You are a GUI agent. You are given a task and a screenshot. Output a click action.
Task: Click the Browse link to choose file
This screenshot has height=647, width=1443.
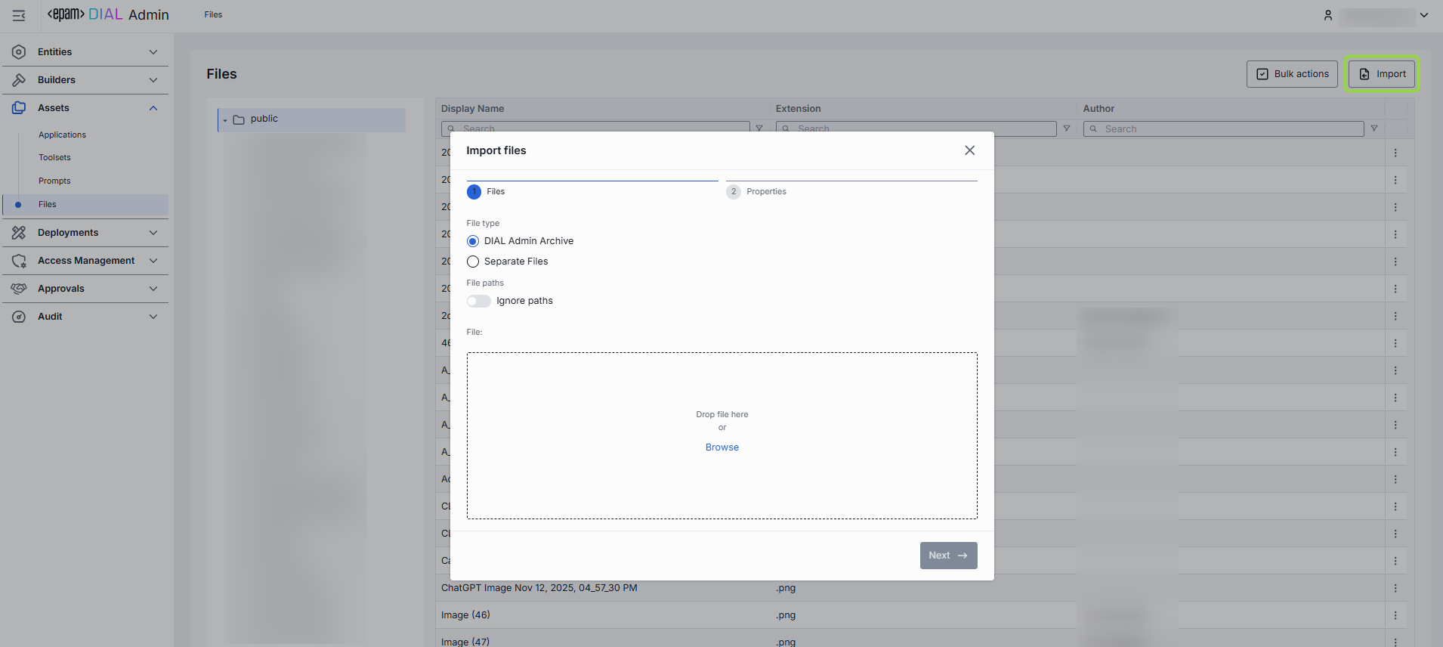click(721, 447)
